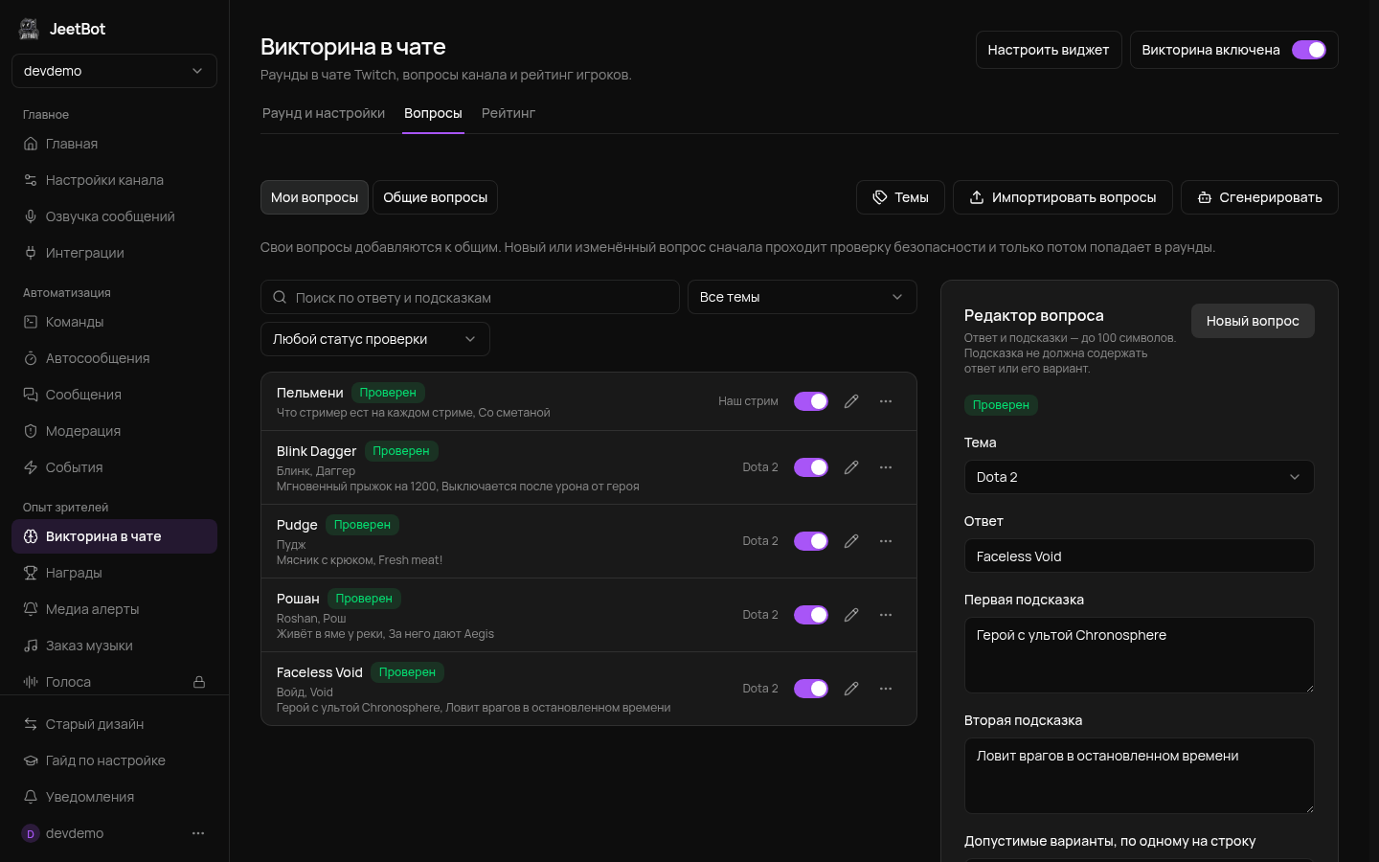Open Команды section
This screenshot has width=1379, height=862.
(114, 322)
